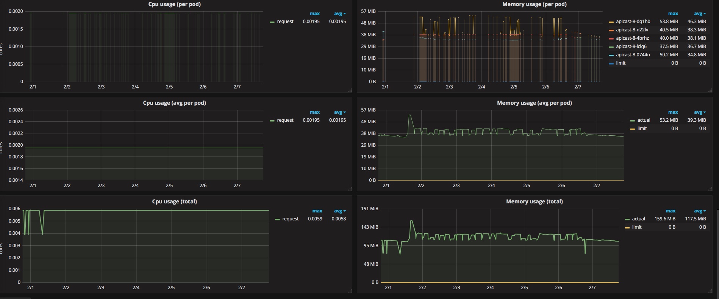
Task: Click avg sort arrow in Memory usage (per pod) legend
Action: click(x=705, y=14)
